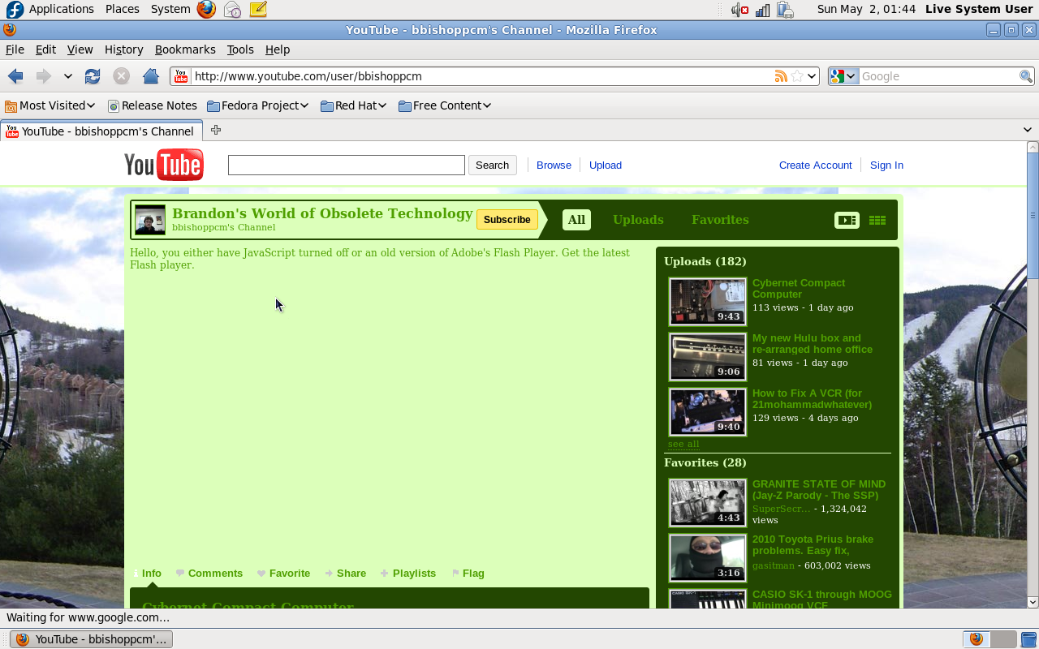Click the Forward navigation arrow
The height and width of the screenshot is (649, 1039).
tap(43, 76)
